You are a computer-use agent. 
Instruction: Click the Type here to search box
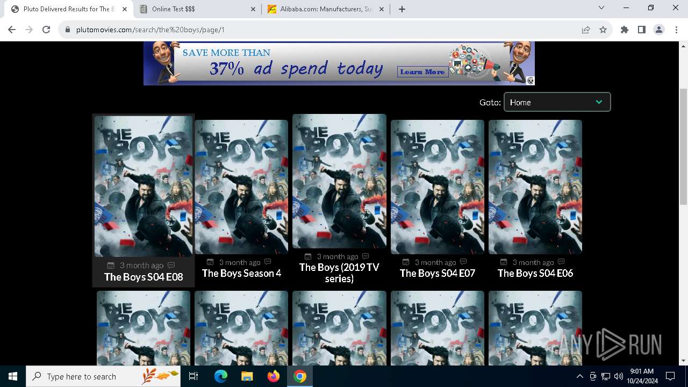103,376
